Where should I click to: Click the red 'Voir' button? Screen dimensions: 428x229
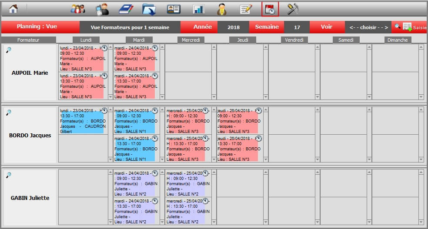tap(327, 27)
